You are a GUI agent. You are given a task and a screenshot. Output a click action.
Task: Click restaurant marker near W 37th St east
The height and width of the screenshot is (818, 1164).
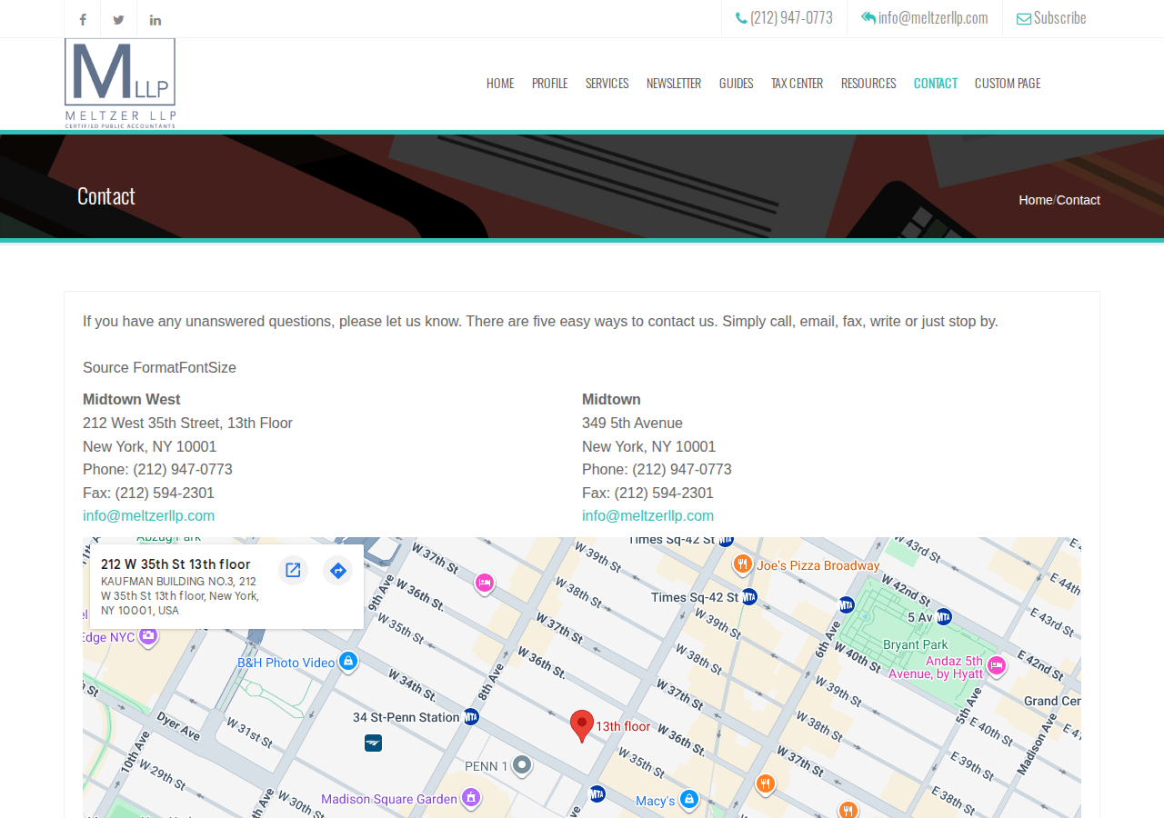point(766,783)
